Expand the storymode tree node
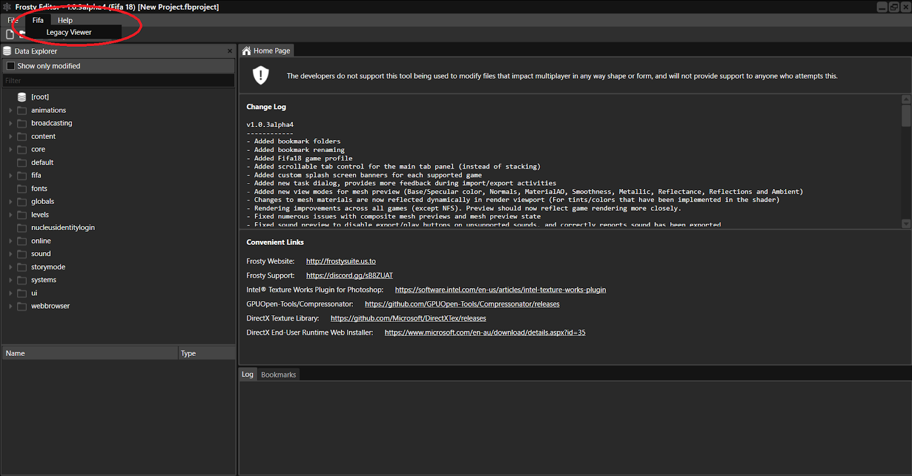 tap(10, 267)
